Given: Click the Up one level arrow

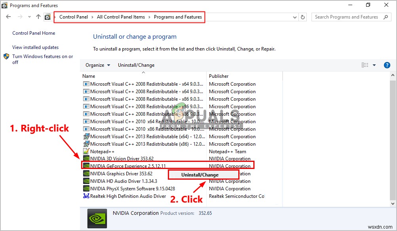Looking at the screenshot, I should (x=38, y=17).
